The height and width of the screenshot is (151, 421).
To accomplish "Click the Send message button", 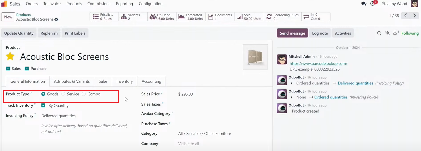I will pos(292,33).
